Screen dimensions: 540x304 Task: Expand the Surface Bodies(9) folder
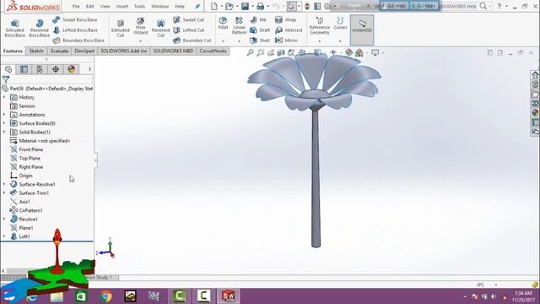[4, 123]
